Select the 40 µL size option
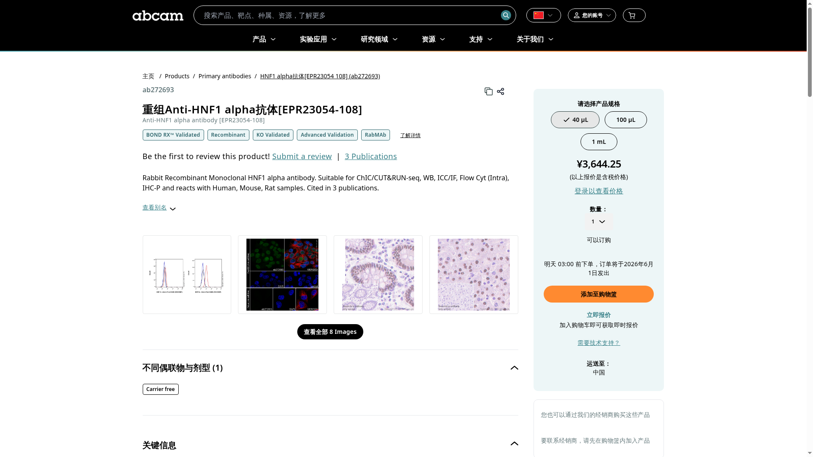This screenshot has height=457, width=813. pyautogui.click(x=575, y=120)
